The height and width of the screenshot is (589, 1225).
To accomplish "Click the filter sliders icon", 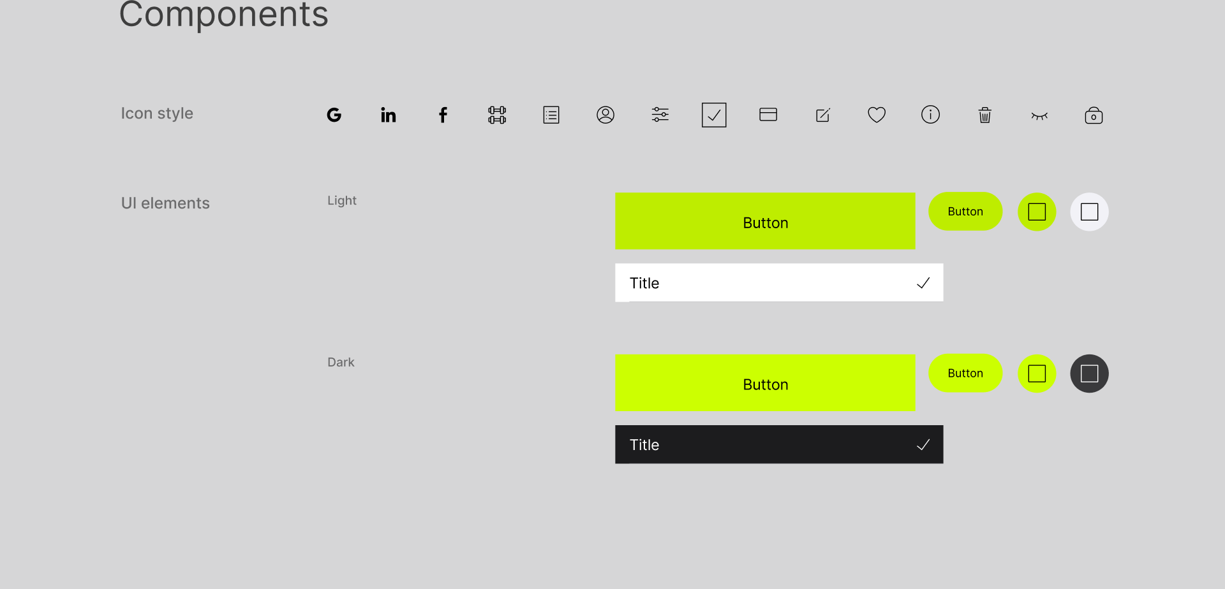I will tap(660, 115).
